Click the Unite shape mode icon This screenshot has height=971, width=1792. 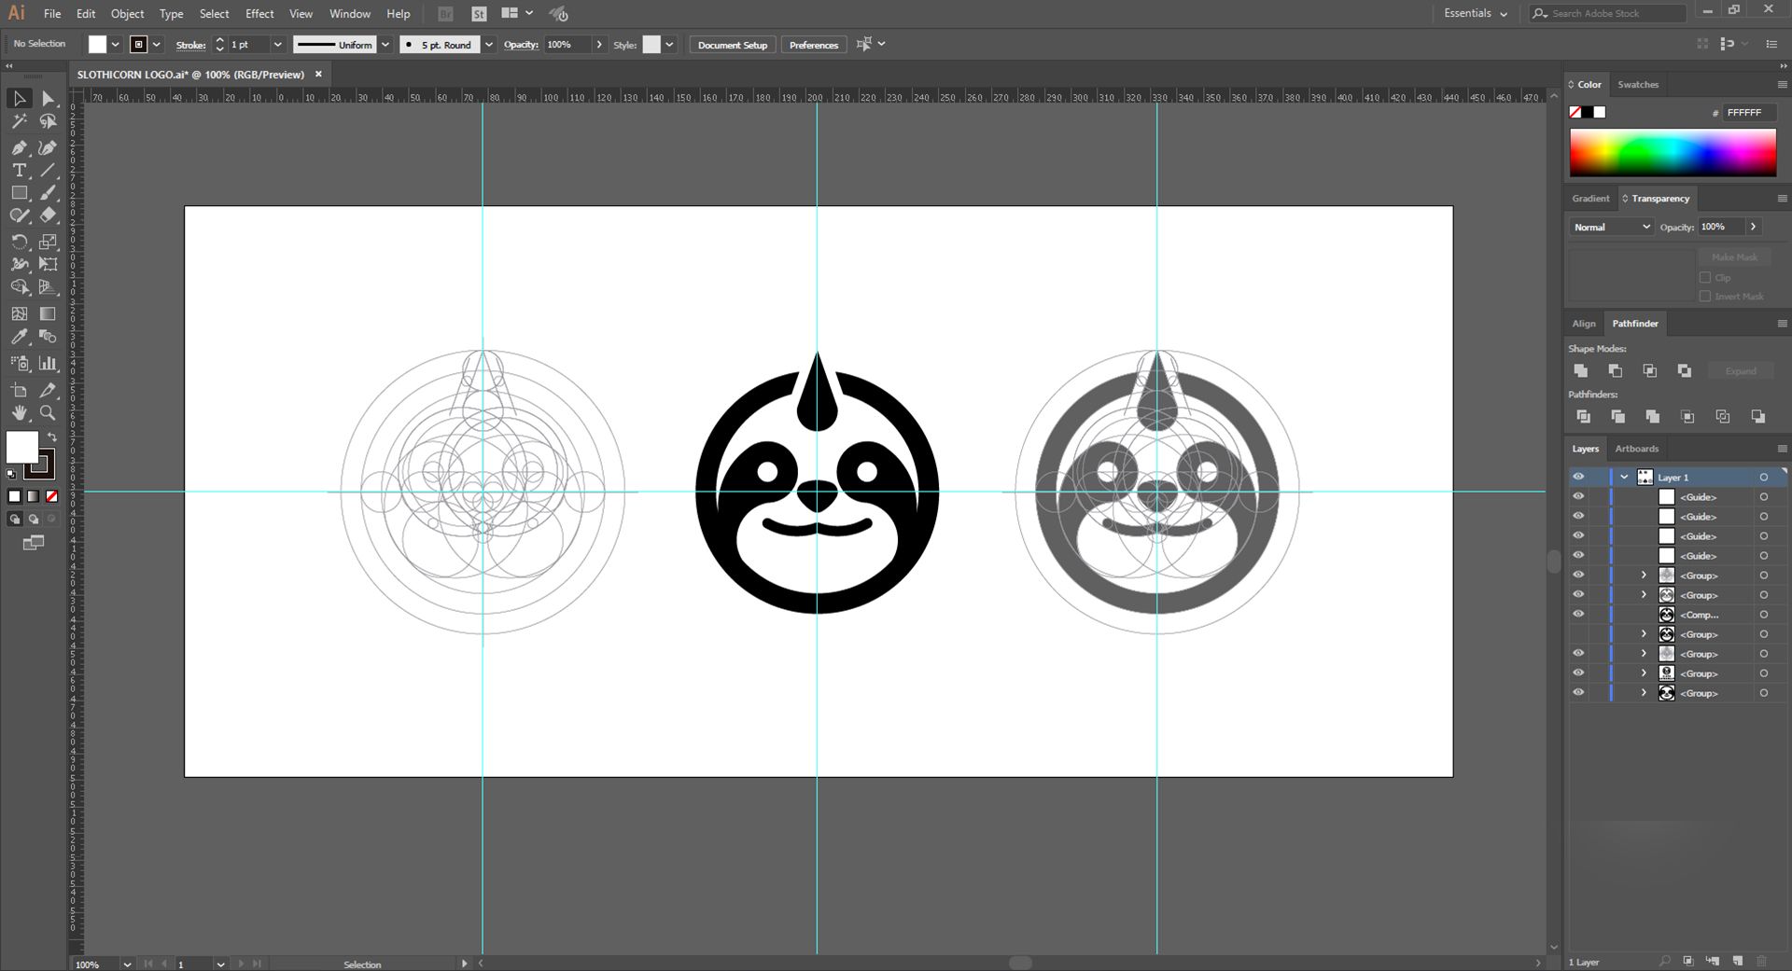pos(1581,370)
